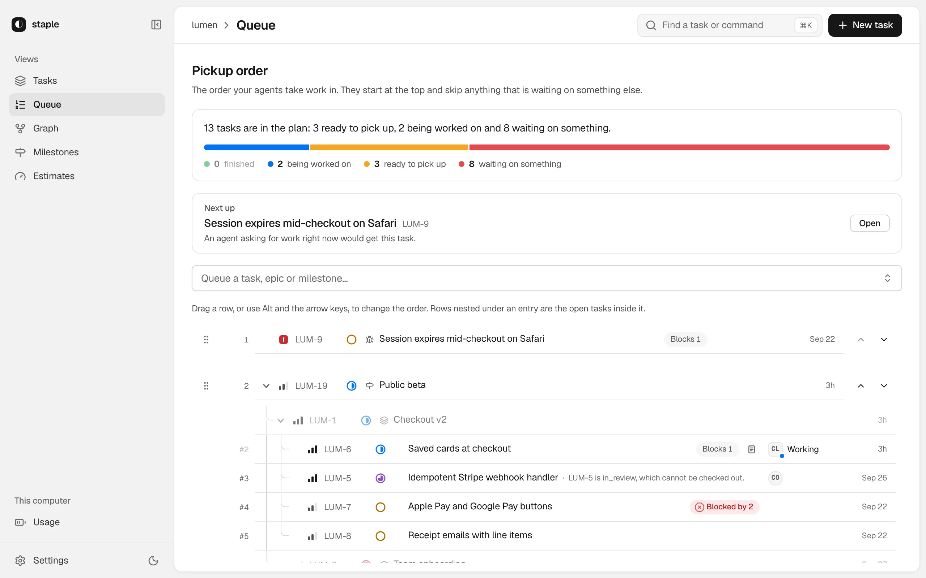
Task: Open document icon on Saved cards row
Action: tap(752, 449)
